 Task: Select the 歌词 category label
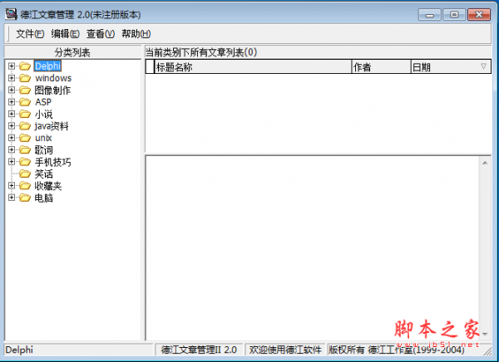(x=43, y=150)
